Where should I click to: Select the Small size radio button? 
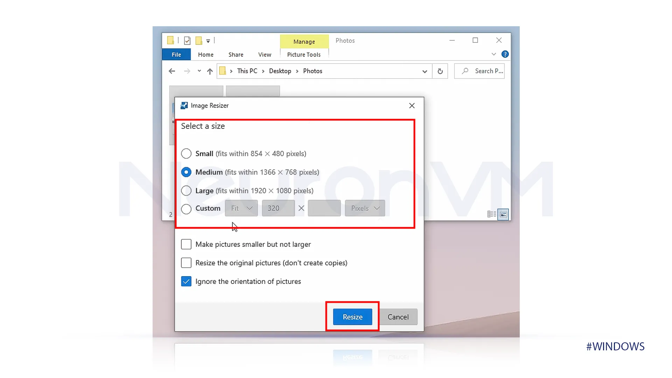tap(186, 153)
